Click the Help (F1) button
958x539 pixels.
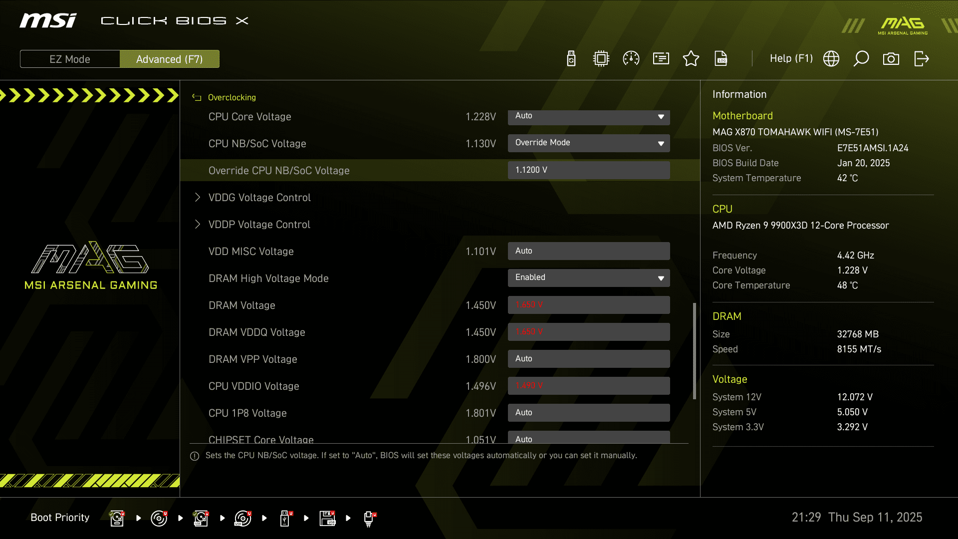(x=791, y=59)
